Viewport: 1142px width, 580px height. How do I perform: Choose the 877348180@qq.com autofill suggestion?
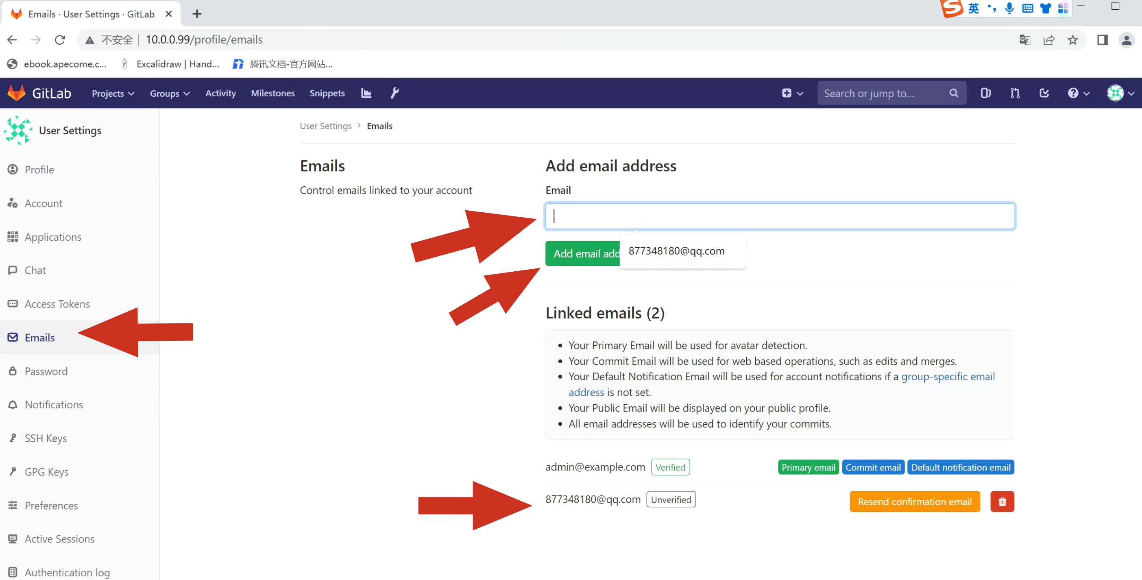point(676,251)
